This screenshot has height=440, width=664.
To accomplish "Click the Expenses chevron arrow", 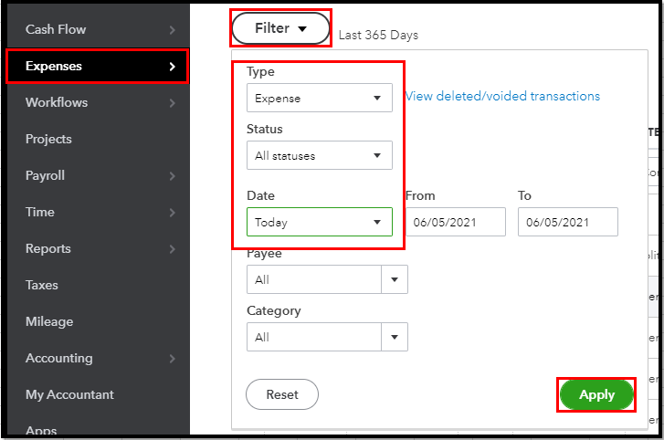I will coord(172,67).
